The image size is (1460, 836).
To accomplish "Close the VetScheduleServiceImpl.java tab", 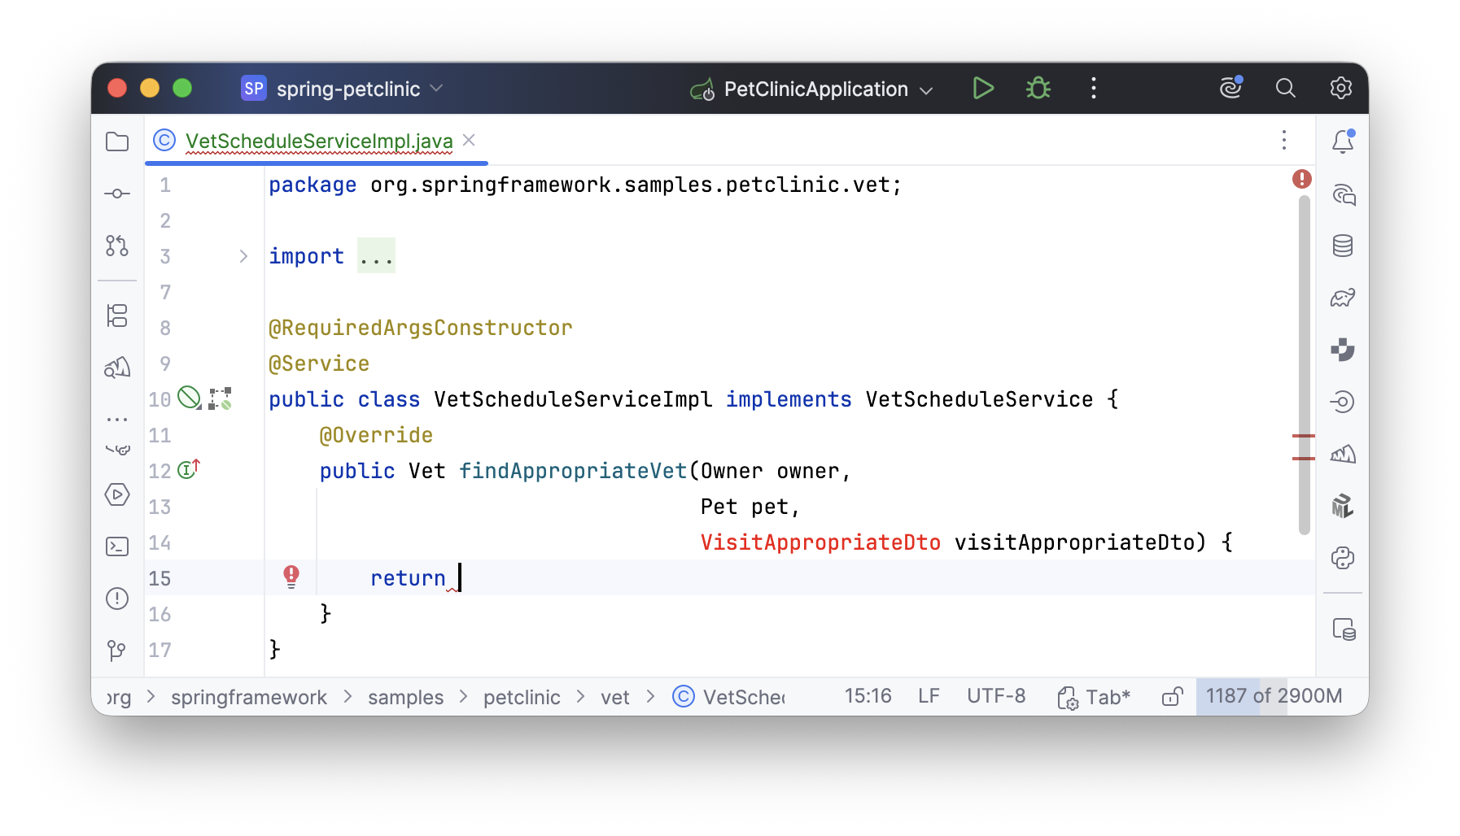I will click(469, 140).
